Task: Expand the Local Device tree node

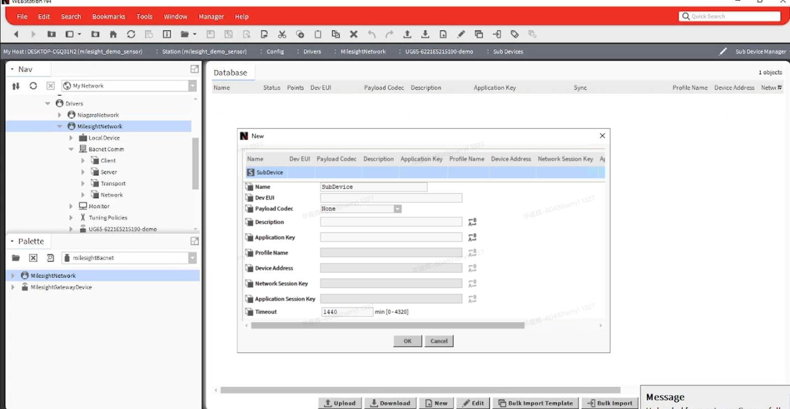Action: tap(71, 138)
